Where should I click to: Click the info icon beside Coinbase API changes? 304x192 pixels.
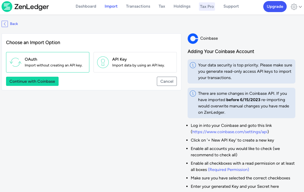(x=193, y=94)
